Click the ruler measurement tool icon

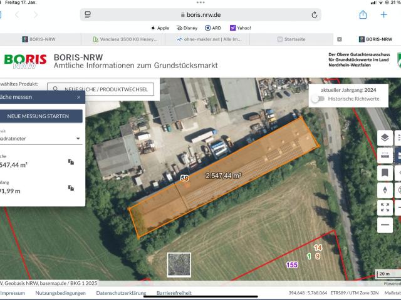(x=385, y=155)
